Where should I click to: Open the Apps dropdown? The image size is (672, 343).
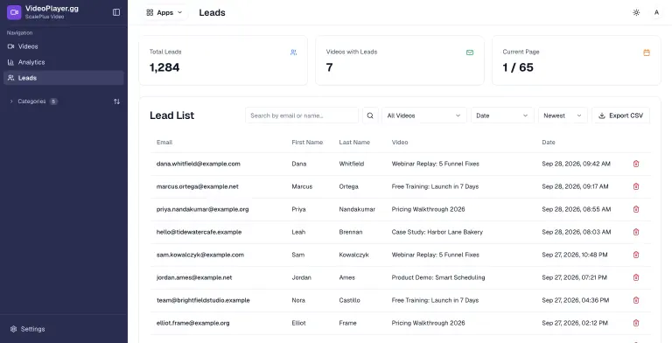pos(164,12)
